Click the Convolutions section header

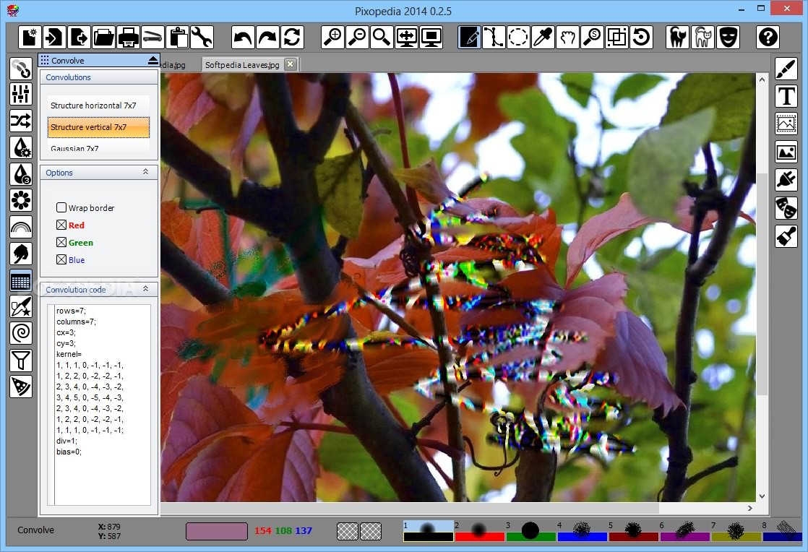click(x=99, y=77)
